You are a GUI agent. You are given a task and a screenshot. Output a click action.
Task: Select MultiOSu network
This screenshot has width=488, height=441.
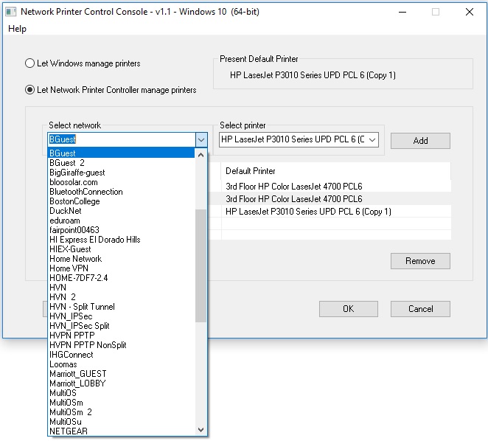coord(122,422)
